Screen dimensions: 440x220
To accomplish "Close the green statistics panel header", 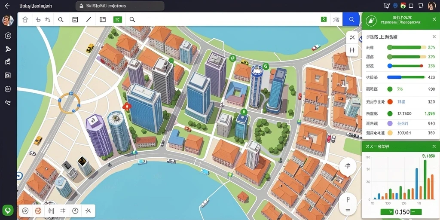I will [434, 19].
